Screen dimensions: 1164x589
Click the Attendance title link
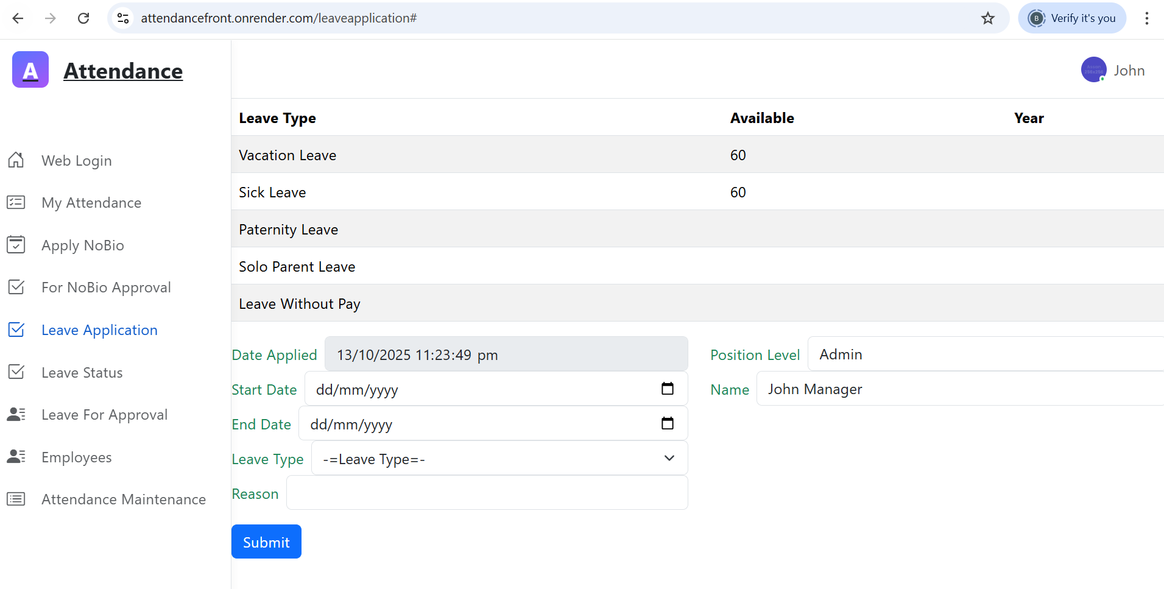pyautogui.click(x=123, y=71)
